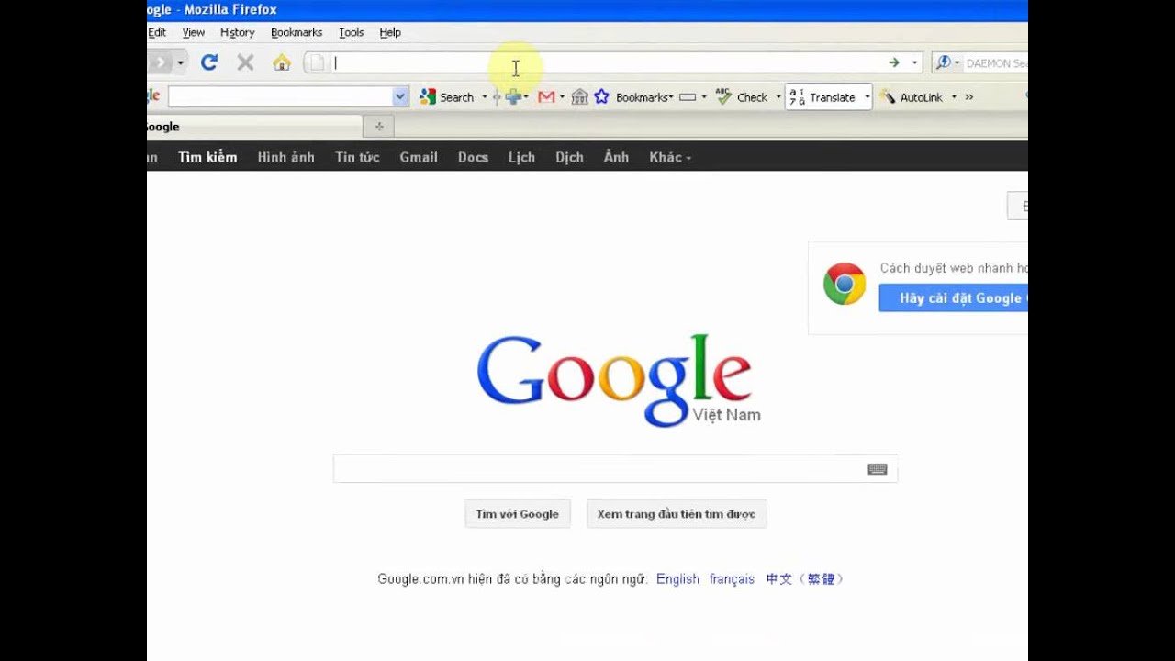Screen dimensions: 1175x661
Task: Open the Edit menu
Action: [157, 32]
